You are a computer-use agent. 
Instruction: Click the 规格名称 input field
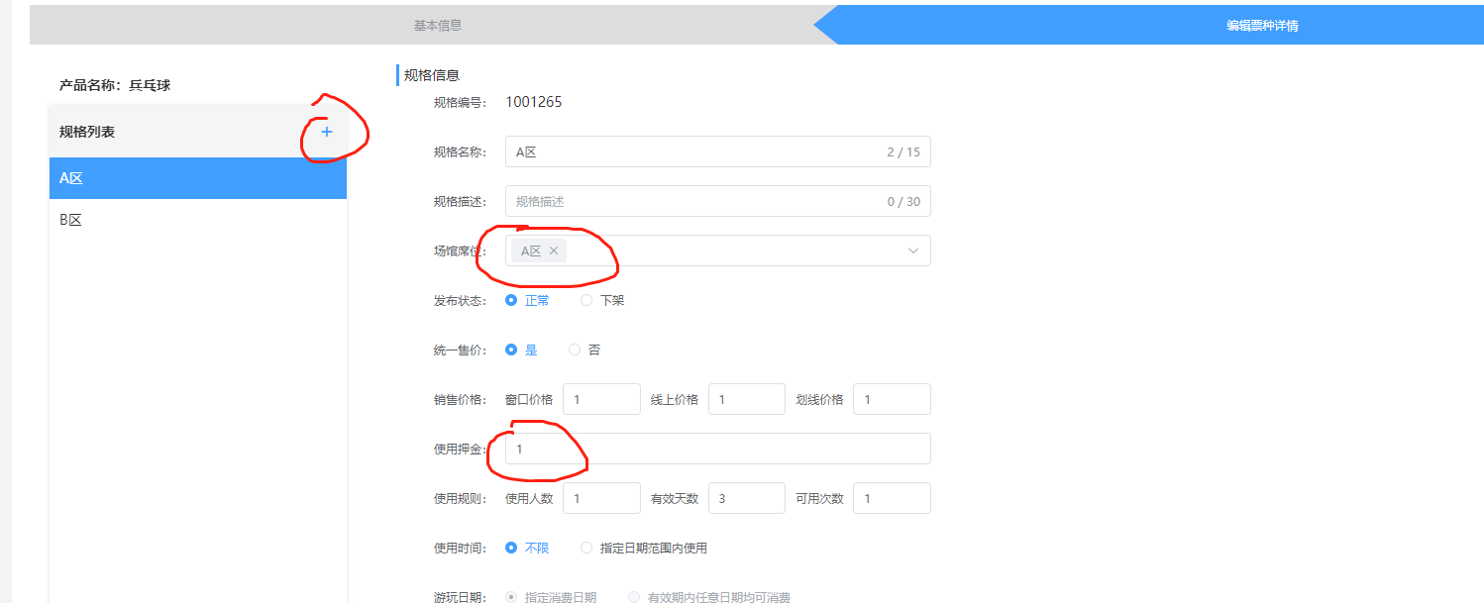[x=693, y=151]
